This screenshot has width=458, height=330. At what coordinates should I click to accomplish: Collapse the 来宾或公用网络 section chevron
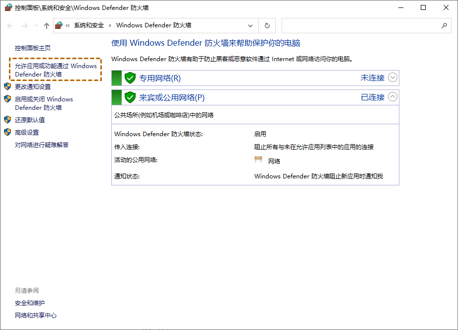pyautogui.click(x=392, y=97)
